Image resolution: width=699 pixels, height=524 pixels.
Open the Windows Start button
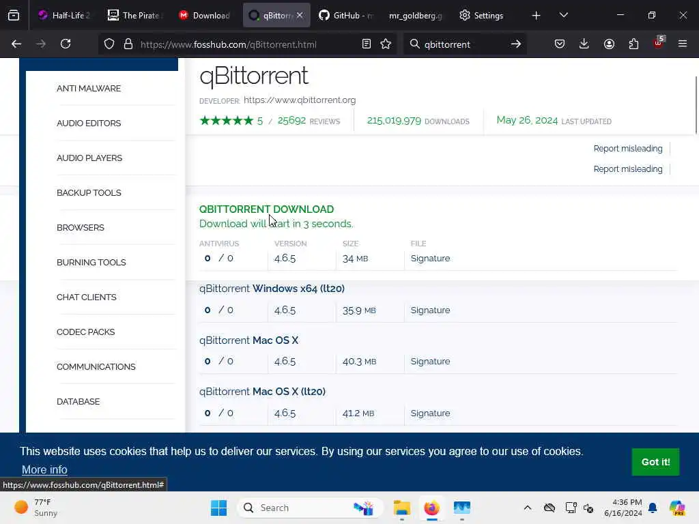218,508
